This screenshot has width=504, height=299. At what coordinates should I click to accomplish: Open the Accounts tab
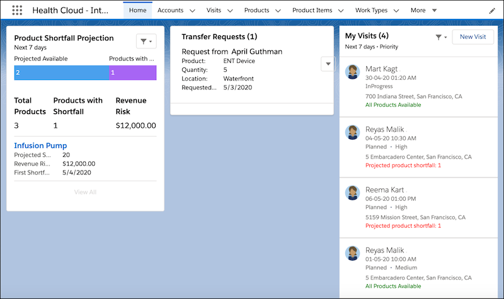click(170, 10)
